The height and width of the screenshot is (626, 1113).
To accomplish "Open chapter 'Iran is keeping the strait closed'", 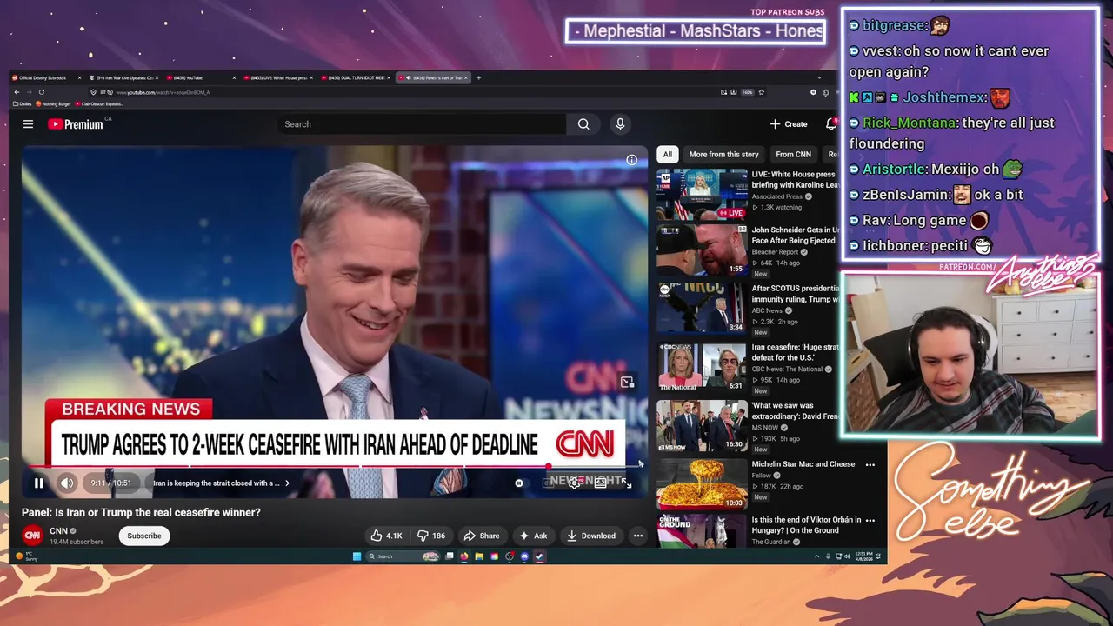I will click(221, 483).
